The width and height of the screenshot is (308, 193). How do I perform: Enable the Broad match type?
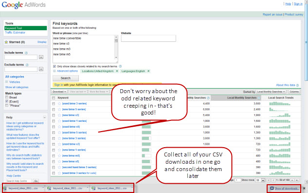tap(7, 97)
